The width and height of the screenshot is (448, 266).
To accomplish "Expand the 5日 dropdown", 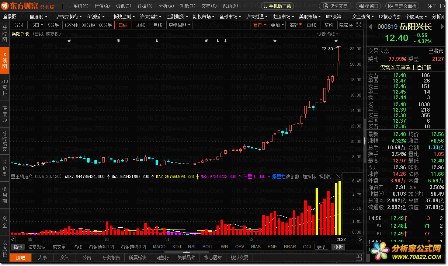I will pyautogui.click(x=37, y=25).
